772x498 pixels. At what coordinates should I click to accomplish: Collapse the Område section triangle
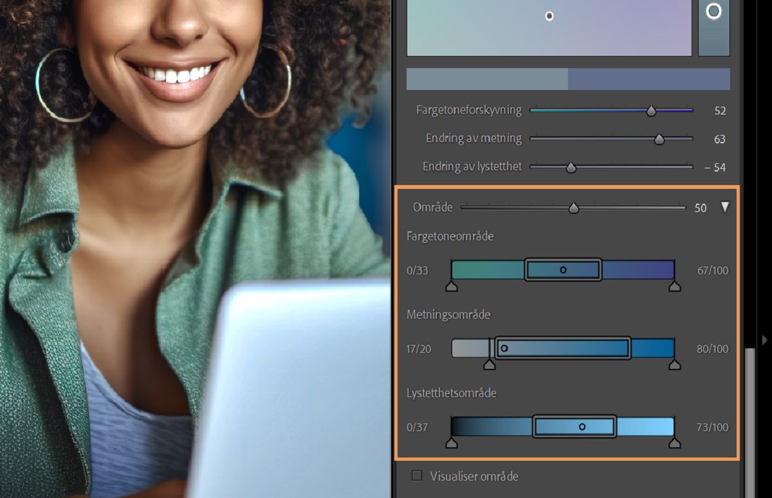pos(725,207)
